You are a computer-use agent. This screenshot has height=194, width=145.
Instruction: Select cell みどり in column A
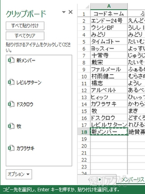click(x=109, y=35)
